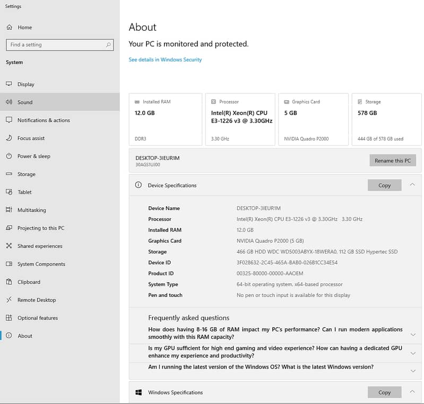This screenshot has width=424, height=404.
Task: Click the search magnifier icon
Action: coord(108,45)
